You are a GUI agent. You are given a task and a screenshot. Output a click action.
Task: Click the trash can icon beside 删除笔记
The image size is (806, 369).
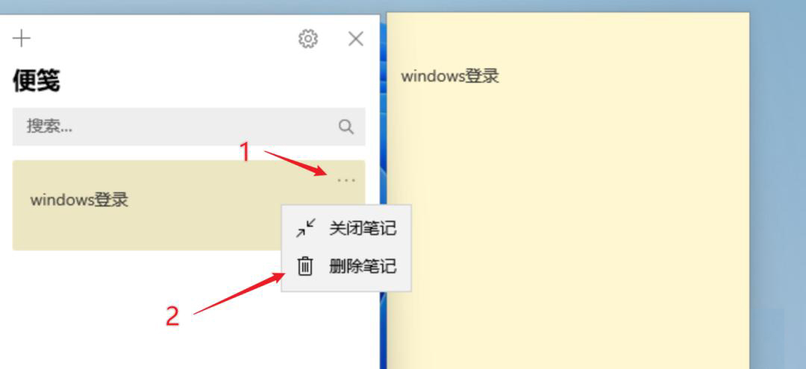pyautogui.click(x=305, y=266)
